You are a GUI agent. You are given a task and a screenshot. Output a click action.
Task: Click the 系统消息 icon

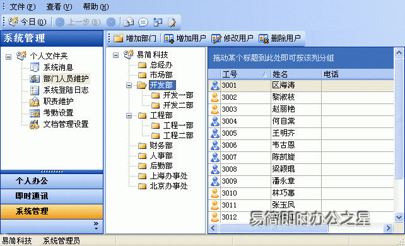pyautogui.click(x=35, y=67)
